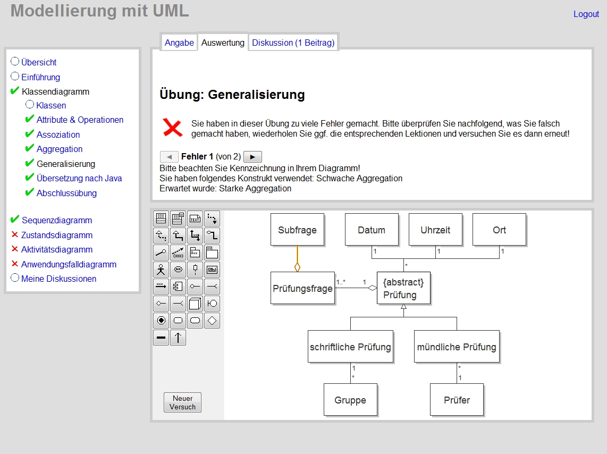Open Meine Diskussionen page
This screenshot has height=454, width=607.
pos(58,279)
